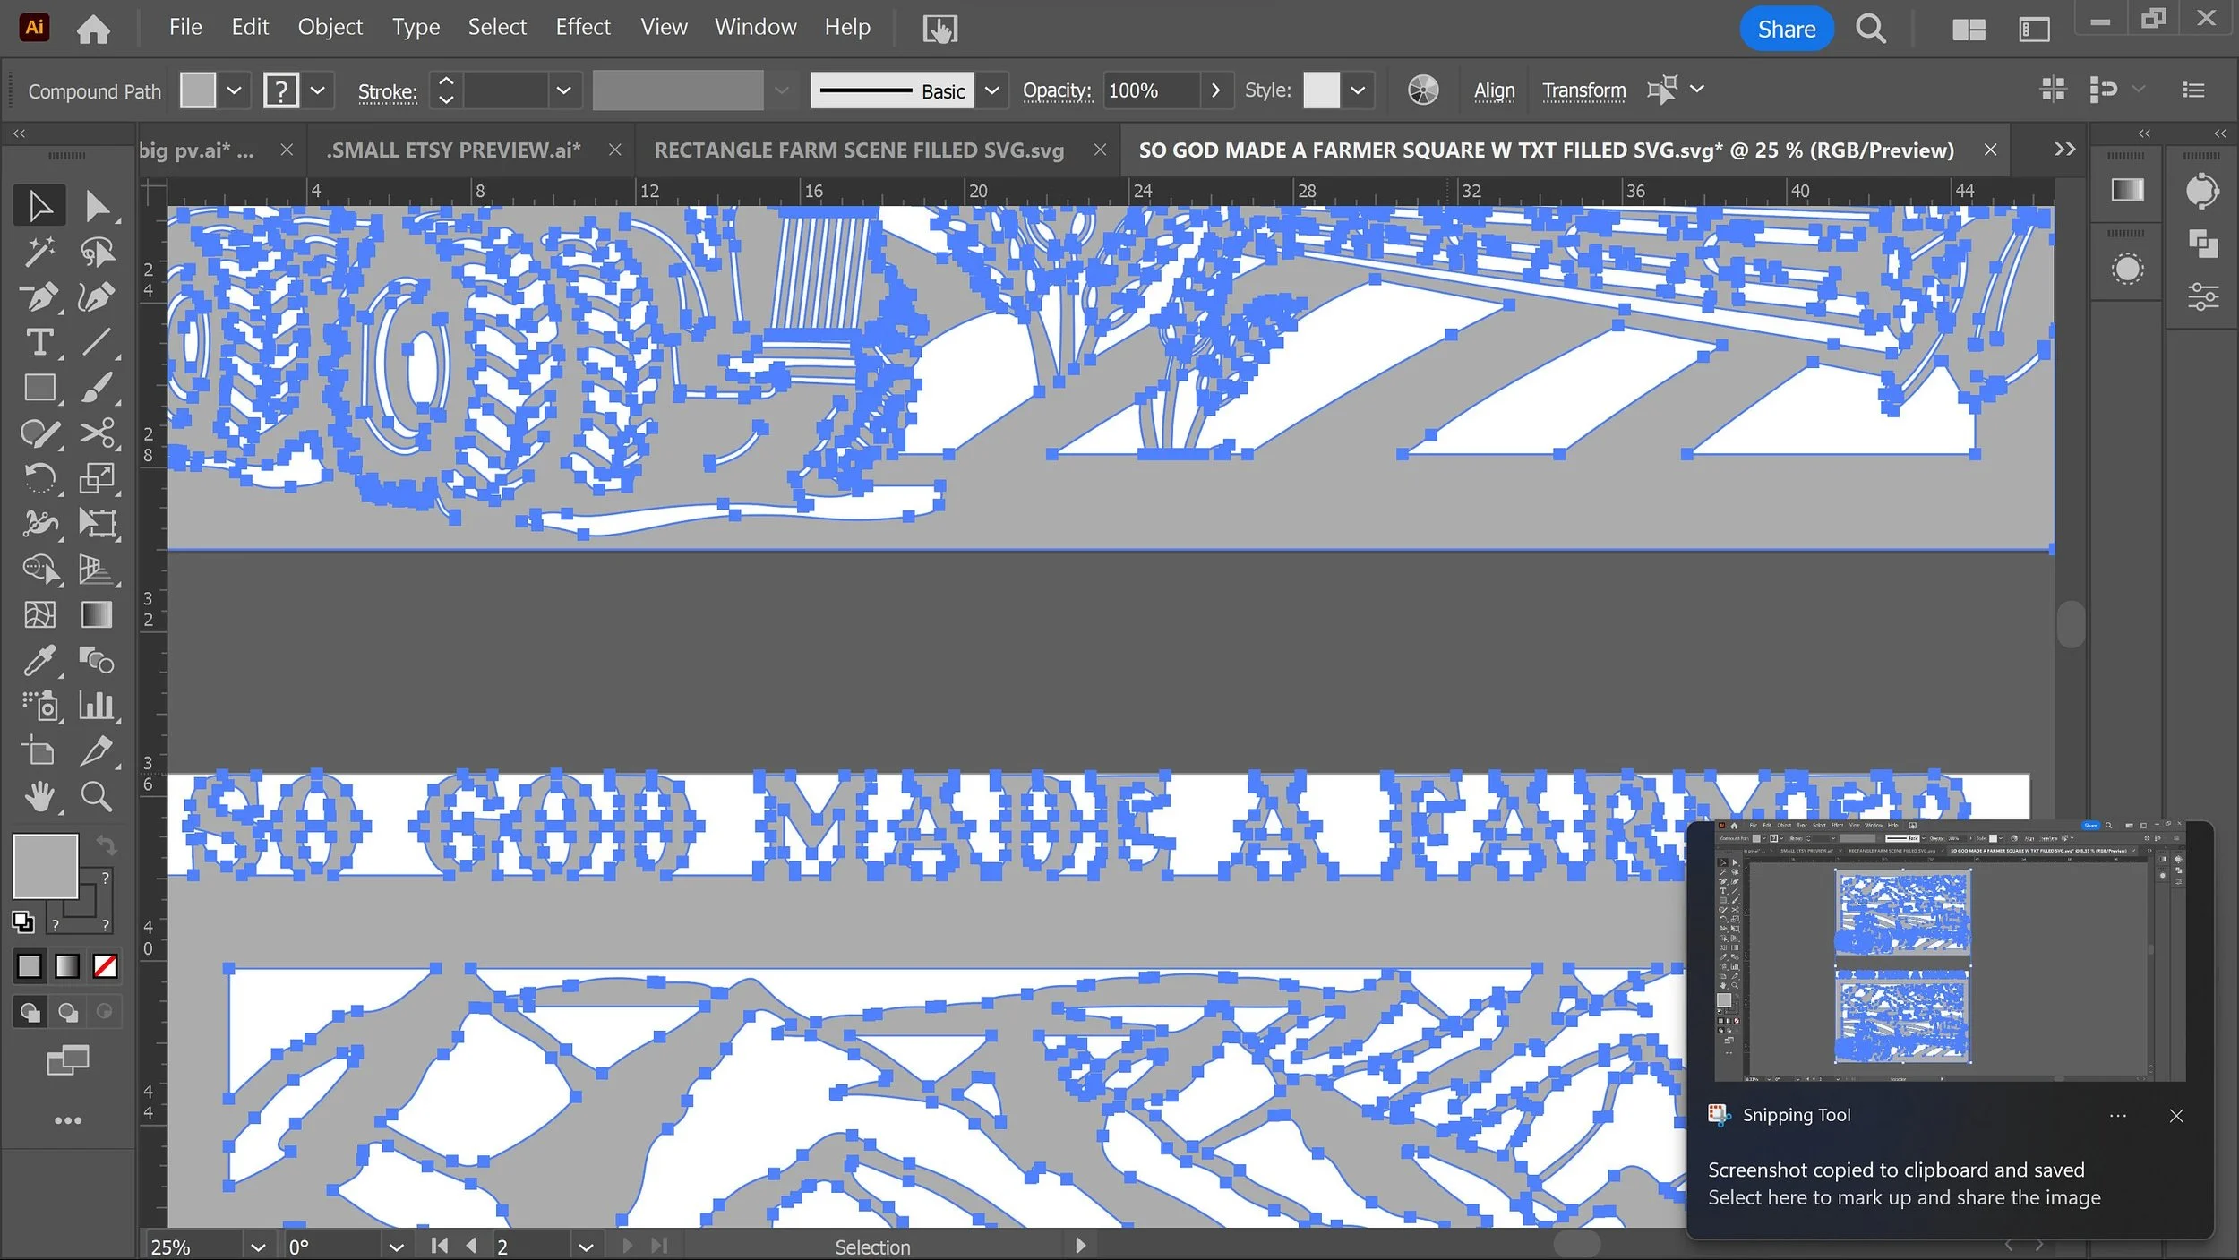Screen dimensions: 2239x1260
Task: Expand the Basic brush definition dropdown
Action: click(991, 90)
